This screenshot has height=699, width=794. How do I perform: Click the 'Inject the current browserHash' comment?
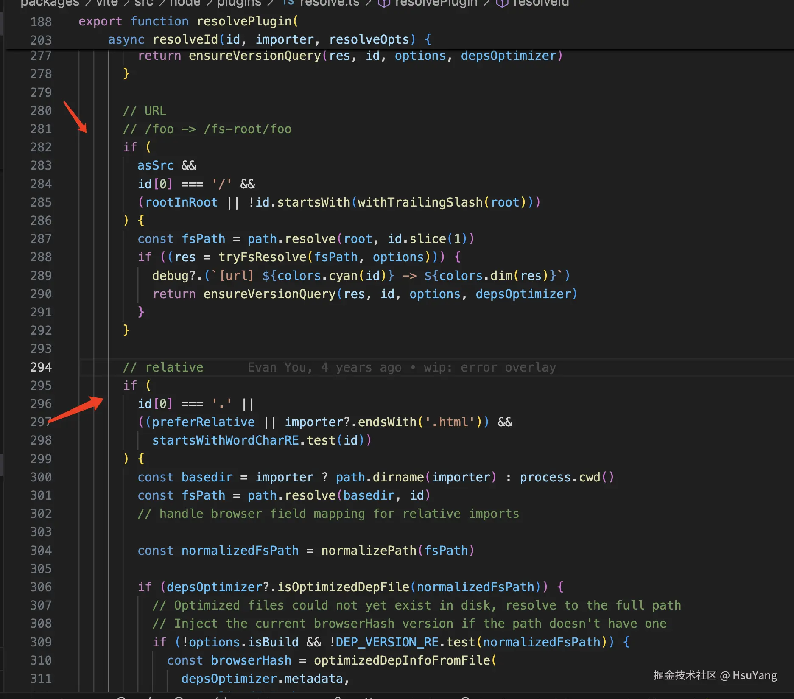pyautogui.click(x=409, y=624)
